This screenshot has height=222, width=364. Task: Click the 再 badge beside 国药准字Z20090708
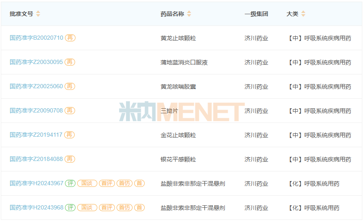[x=70, y=111]
